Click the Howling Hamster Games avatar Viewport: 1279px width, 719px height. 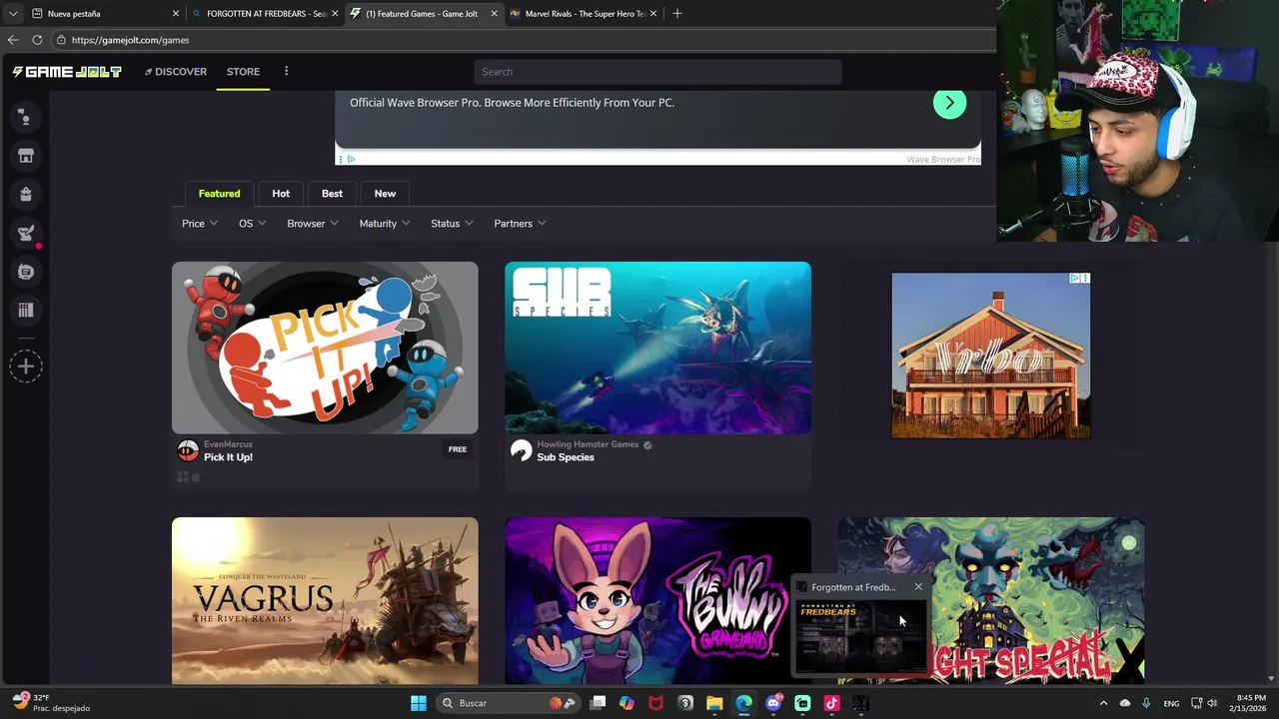[x=521, y=450]
